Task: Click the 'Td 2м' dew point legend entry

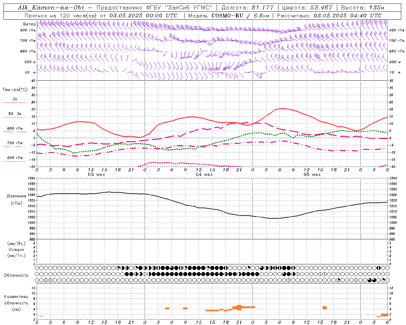Action: click(15, 114)
